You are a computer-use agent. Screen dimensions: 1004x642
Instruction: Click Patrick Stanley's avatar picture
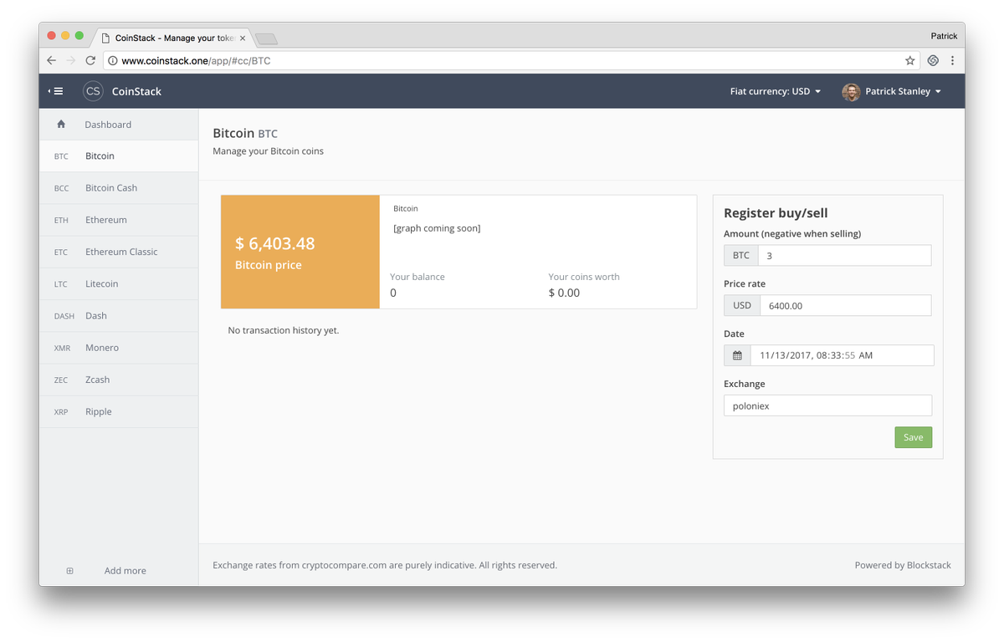pos(851,92)
